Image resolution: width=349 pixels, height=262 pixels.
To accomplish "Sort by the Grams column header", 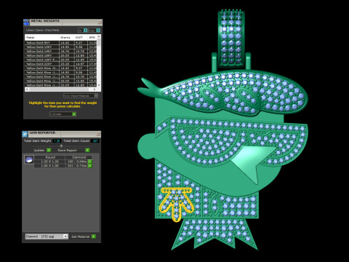I will [x=66, y=37].
